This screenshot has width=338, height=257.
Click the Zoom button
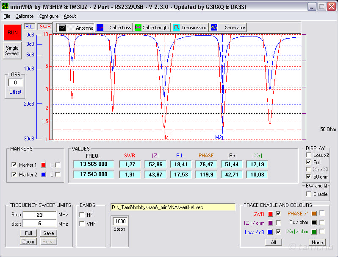pos(28,241)
